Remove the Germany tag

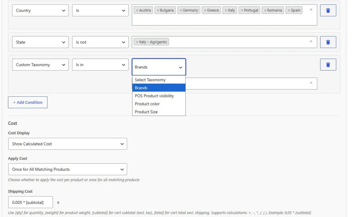[181, 10]
